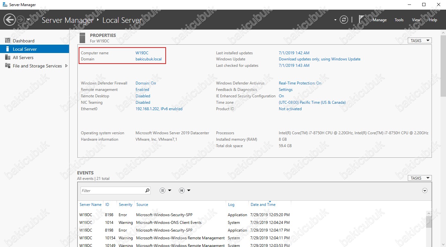
Task: Sort events by Date and Time column
Action: coord(263,205)
